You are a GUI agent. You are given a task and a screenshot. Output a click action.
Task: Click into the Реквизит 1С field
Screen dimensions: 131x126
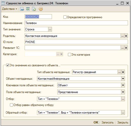click(73, 48)
